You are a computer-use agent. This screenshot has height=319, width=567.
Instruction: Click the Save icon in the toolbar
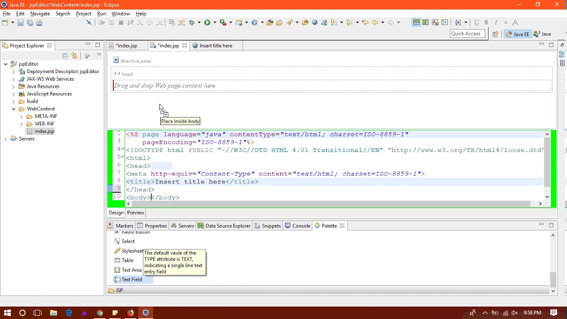[20, 23]
